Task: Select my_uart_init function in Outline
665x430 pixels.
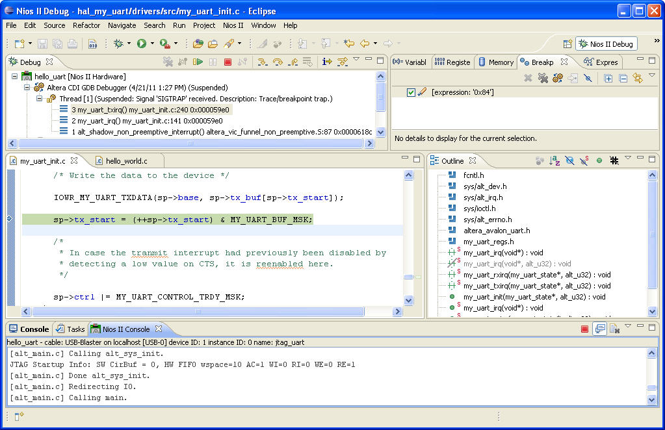Action: click(x=534, y=297)
